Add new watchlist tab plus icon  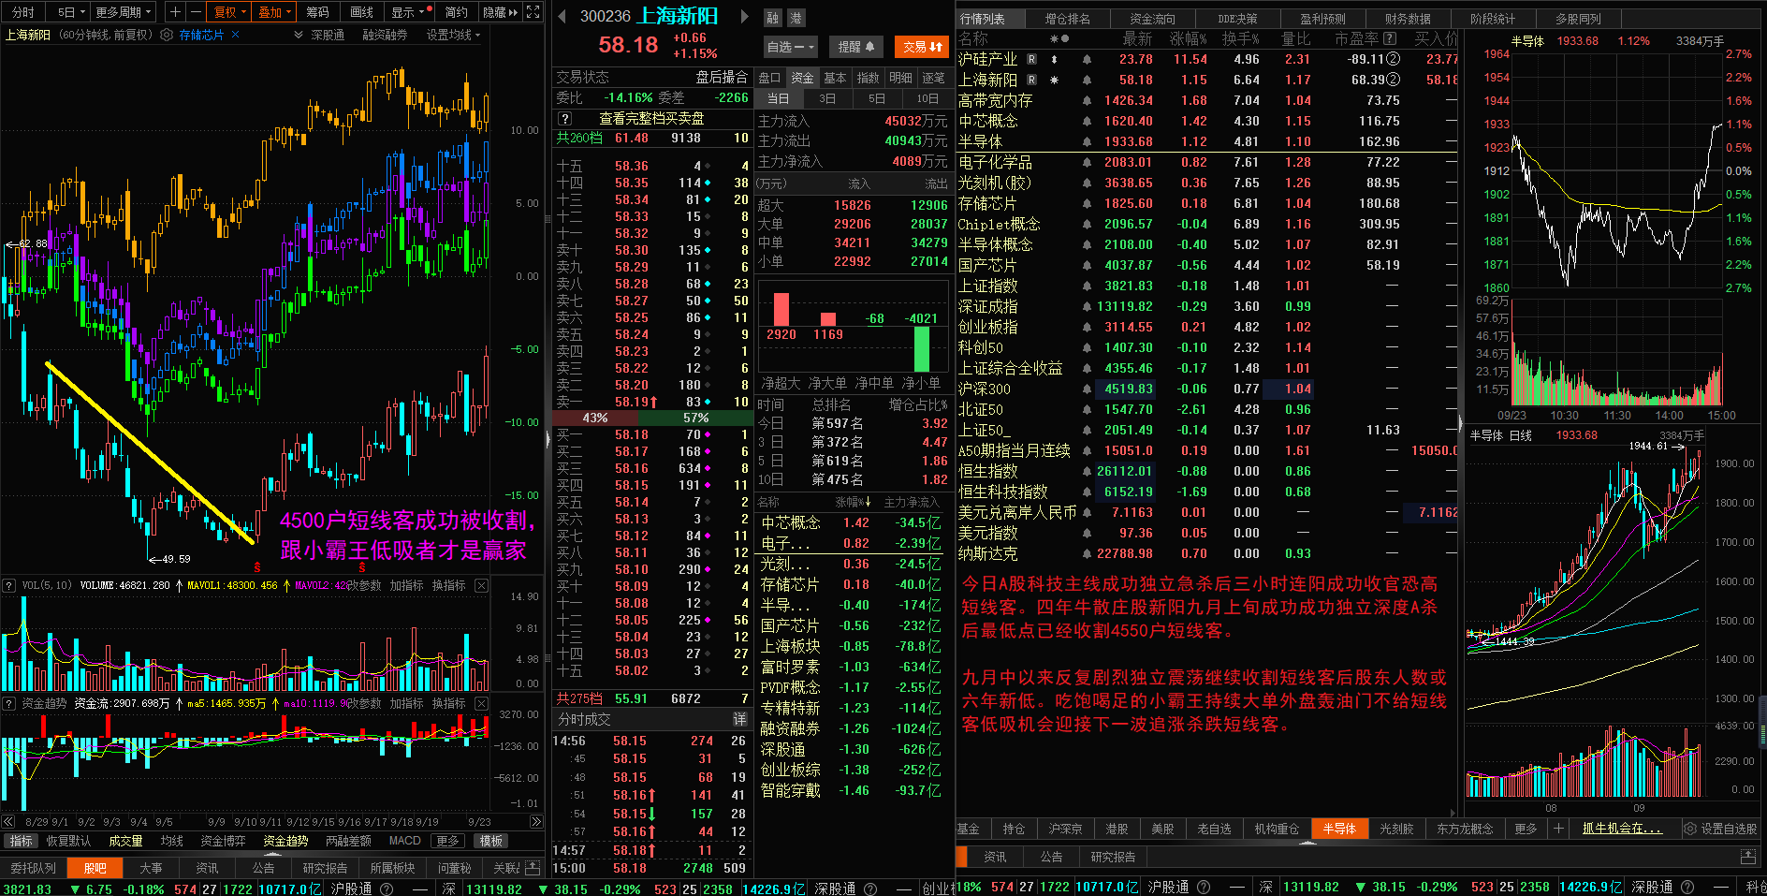(1558, 829)
